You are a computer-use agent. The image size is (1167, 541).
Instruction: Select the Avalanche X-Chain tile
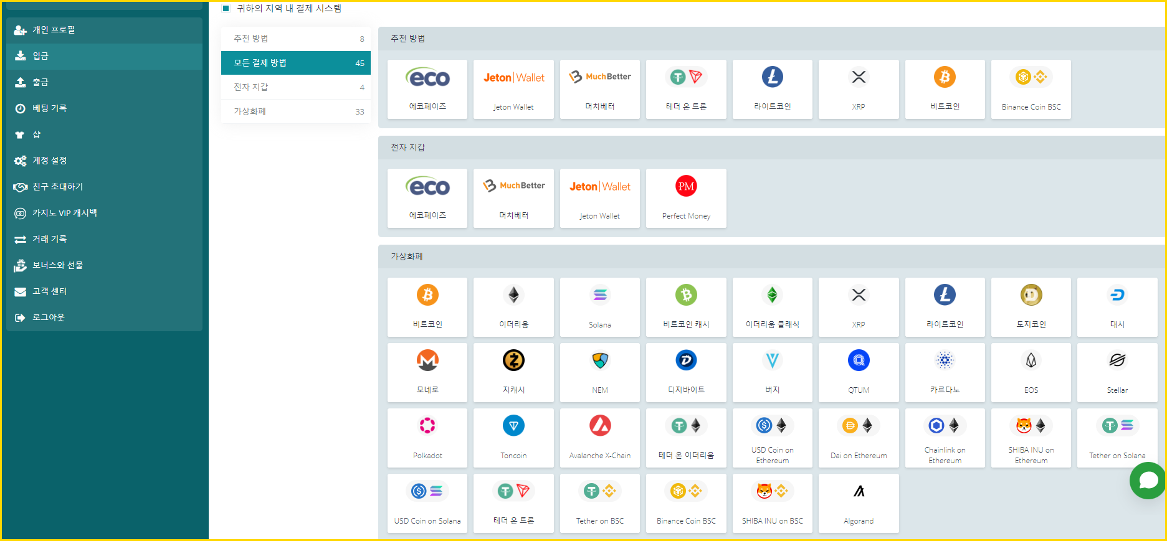(x=600, y=438)
